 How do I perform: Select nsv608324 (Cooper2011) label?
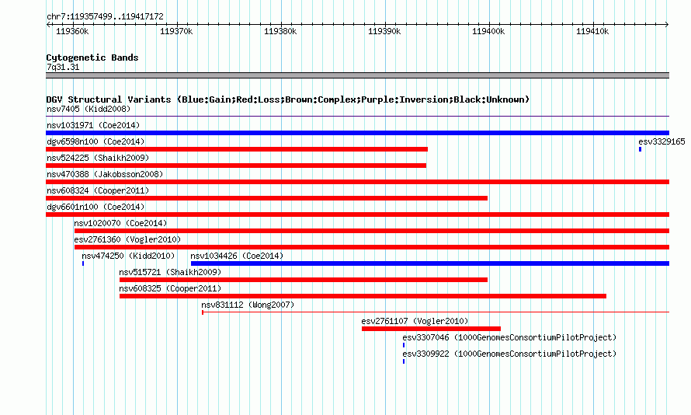(x=98, y=190)
